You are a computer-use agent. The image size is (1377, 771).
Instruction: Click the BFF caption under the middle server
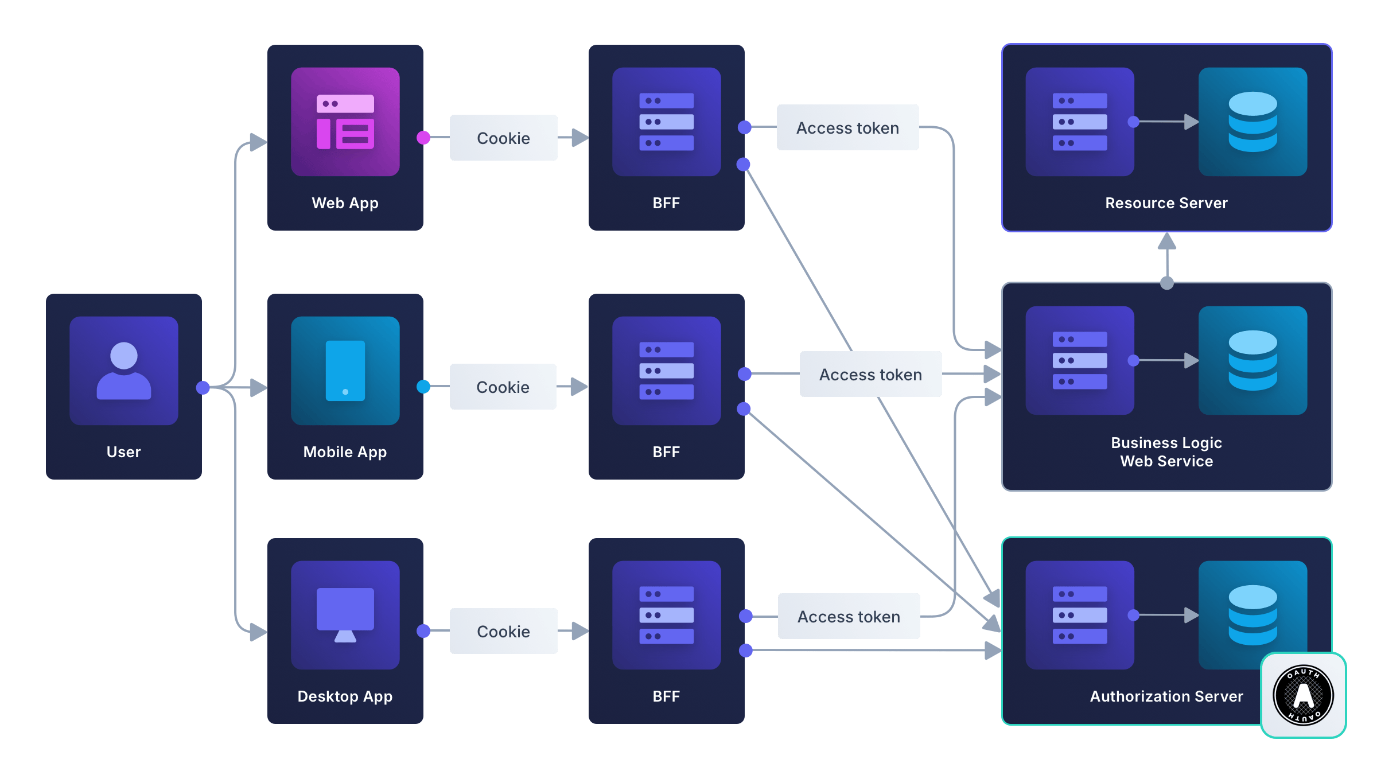click(667, 452)
